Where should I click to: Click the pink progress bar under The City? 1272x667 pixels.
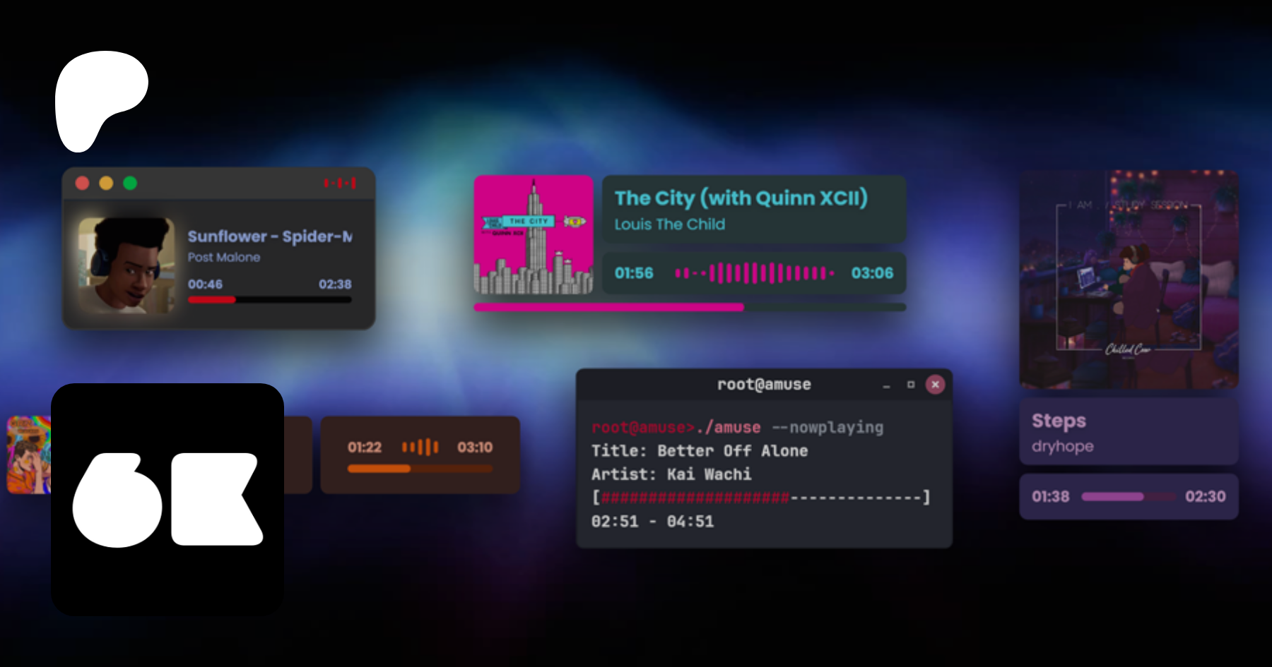[689, 308]
